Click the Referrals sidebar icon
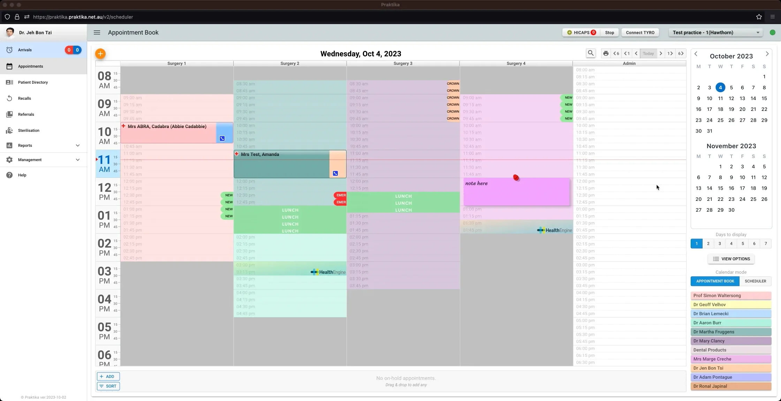 (x=9, y=114)
